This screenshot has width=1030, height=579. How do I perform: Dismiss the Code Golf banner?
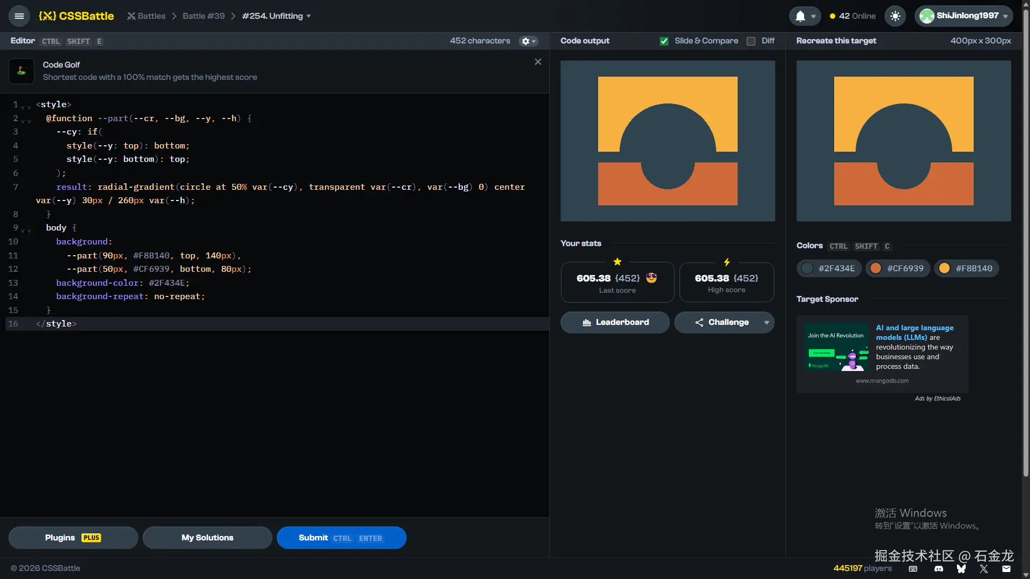(x=538, y=62)
